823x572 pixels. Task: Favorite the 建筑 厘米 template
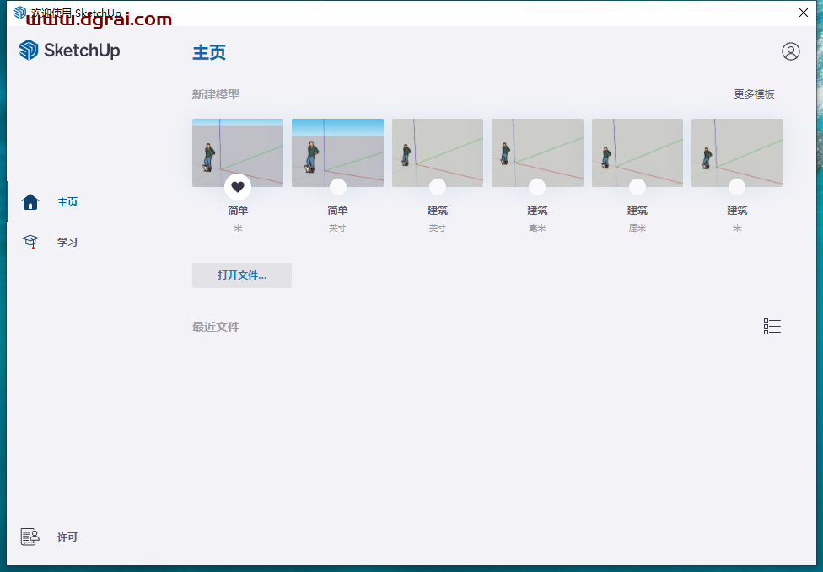click(x=637, y=187)
